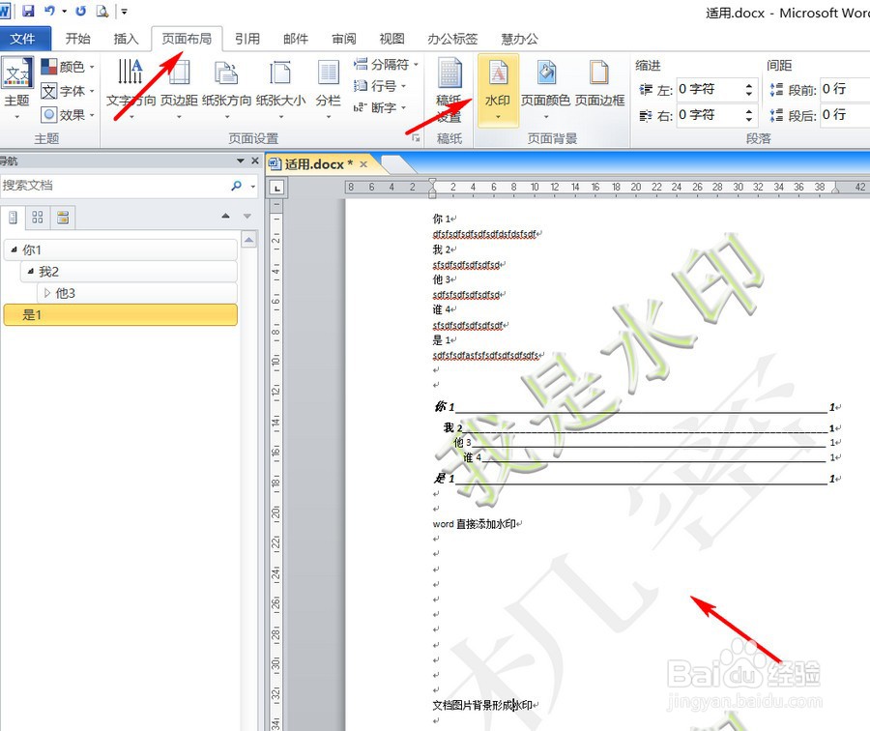Click the left indent spinner arrows
870x731 pixels.
pyautogui.click(x=749, y=89)
